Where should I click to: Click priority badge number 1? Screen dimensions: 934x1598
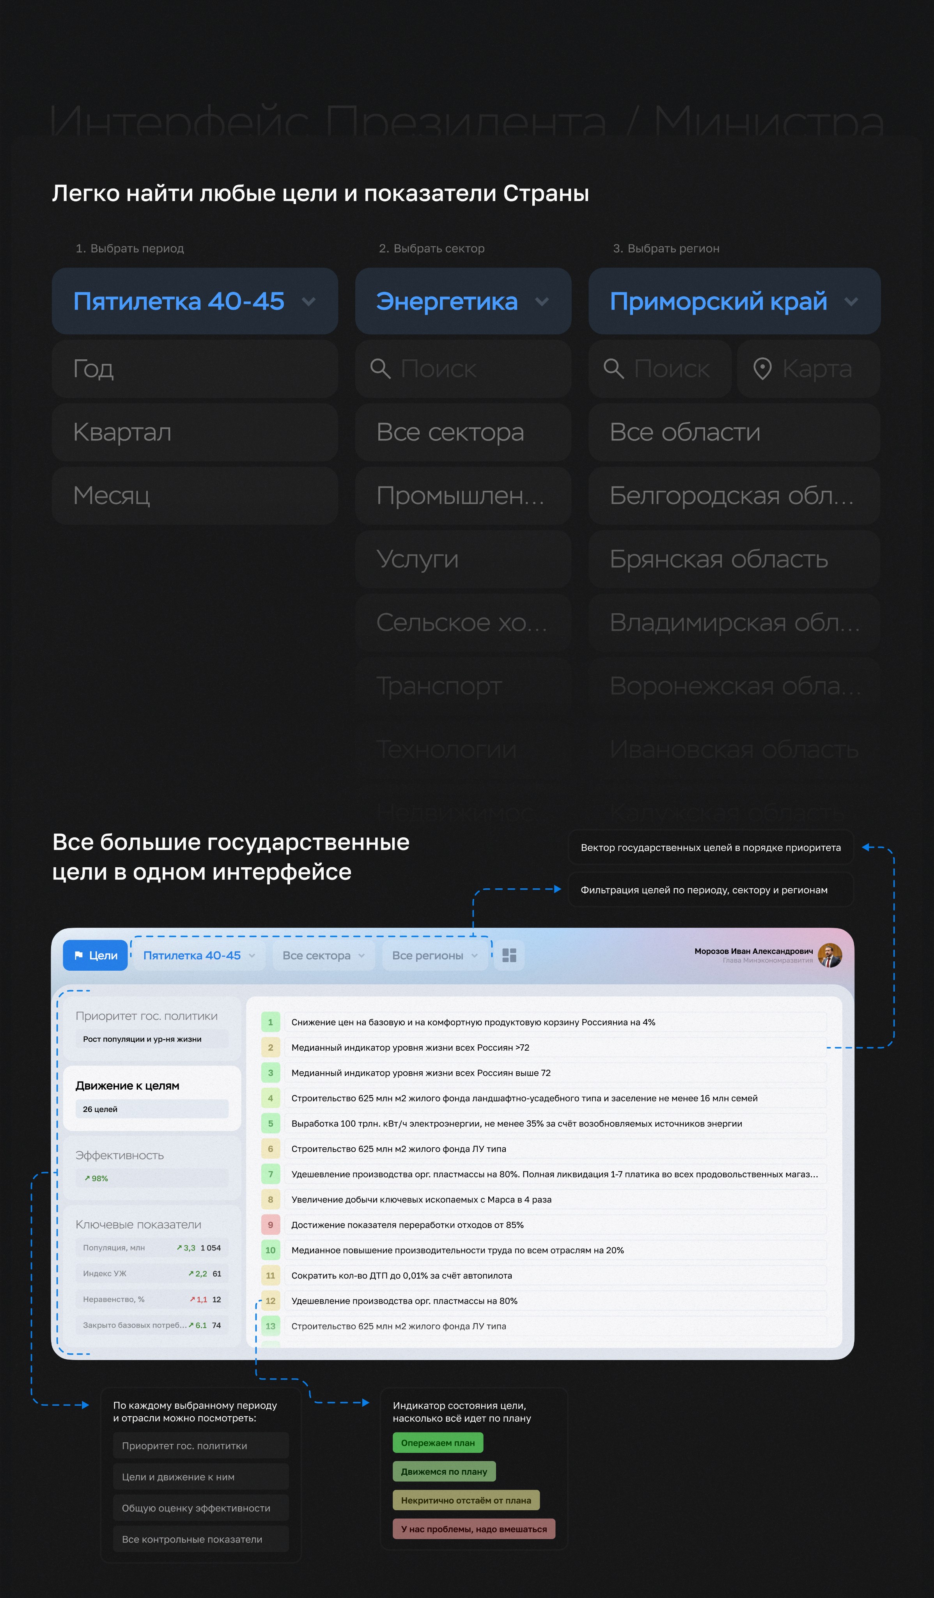[x=271, y=1022]
